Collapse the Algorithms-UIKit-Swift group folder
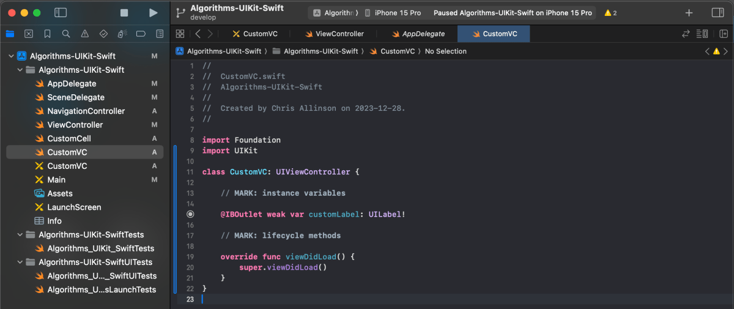This screenshot has height=309, width=734. pos(20,70)
